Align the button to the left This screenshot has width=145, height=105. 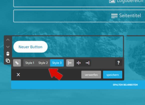(70, 63)
